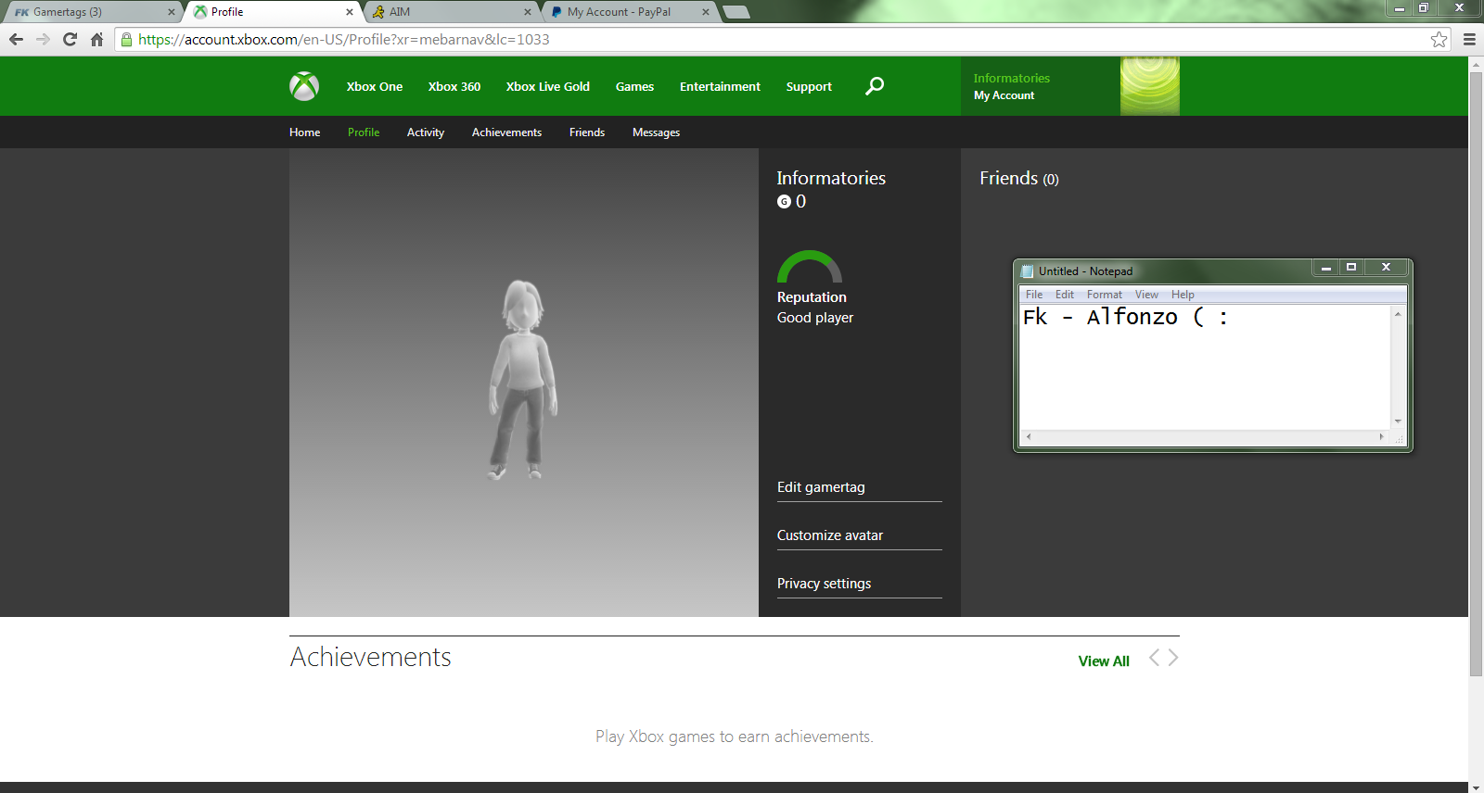
Task: Click the gamerscore G icon
Action: [x=784, y=202]
